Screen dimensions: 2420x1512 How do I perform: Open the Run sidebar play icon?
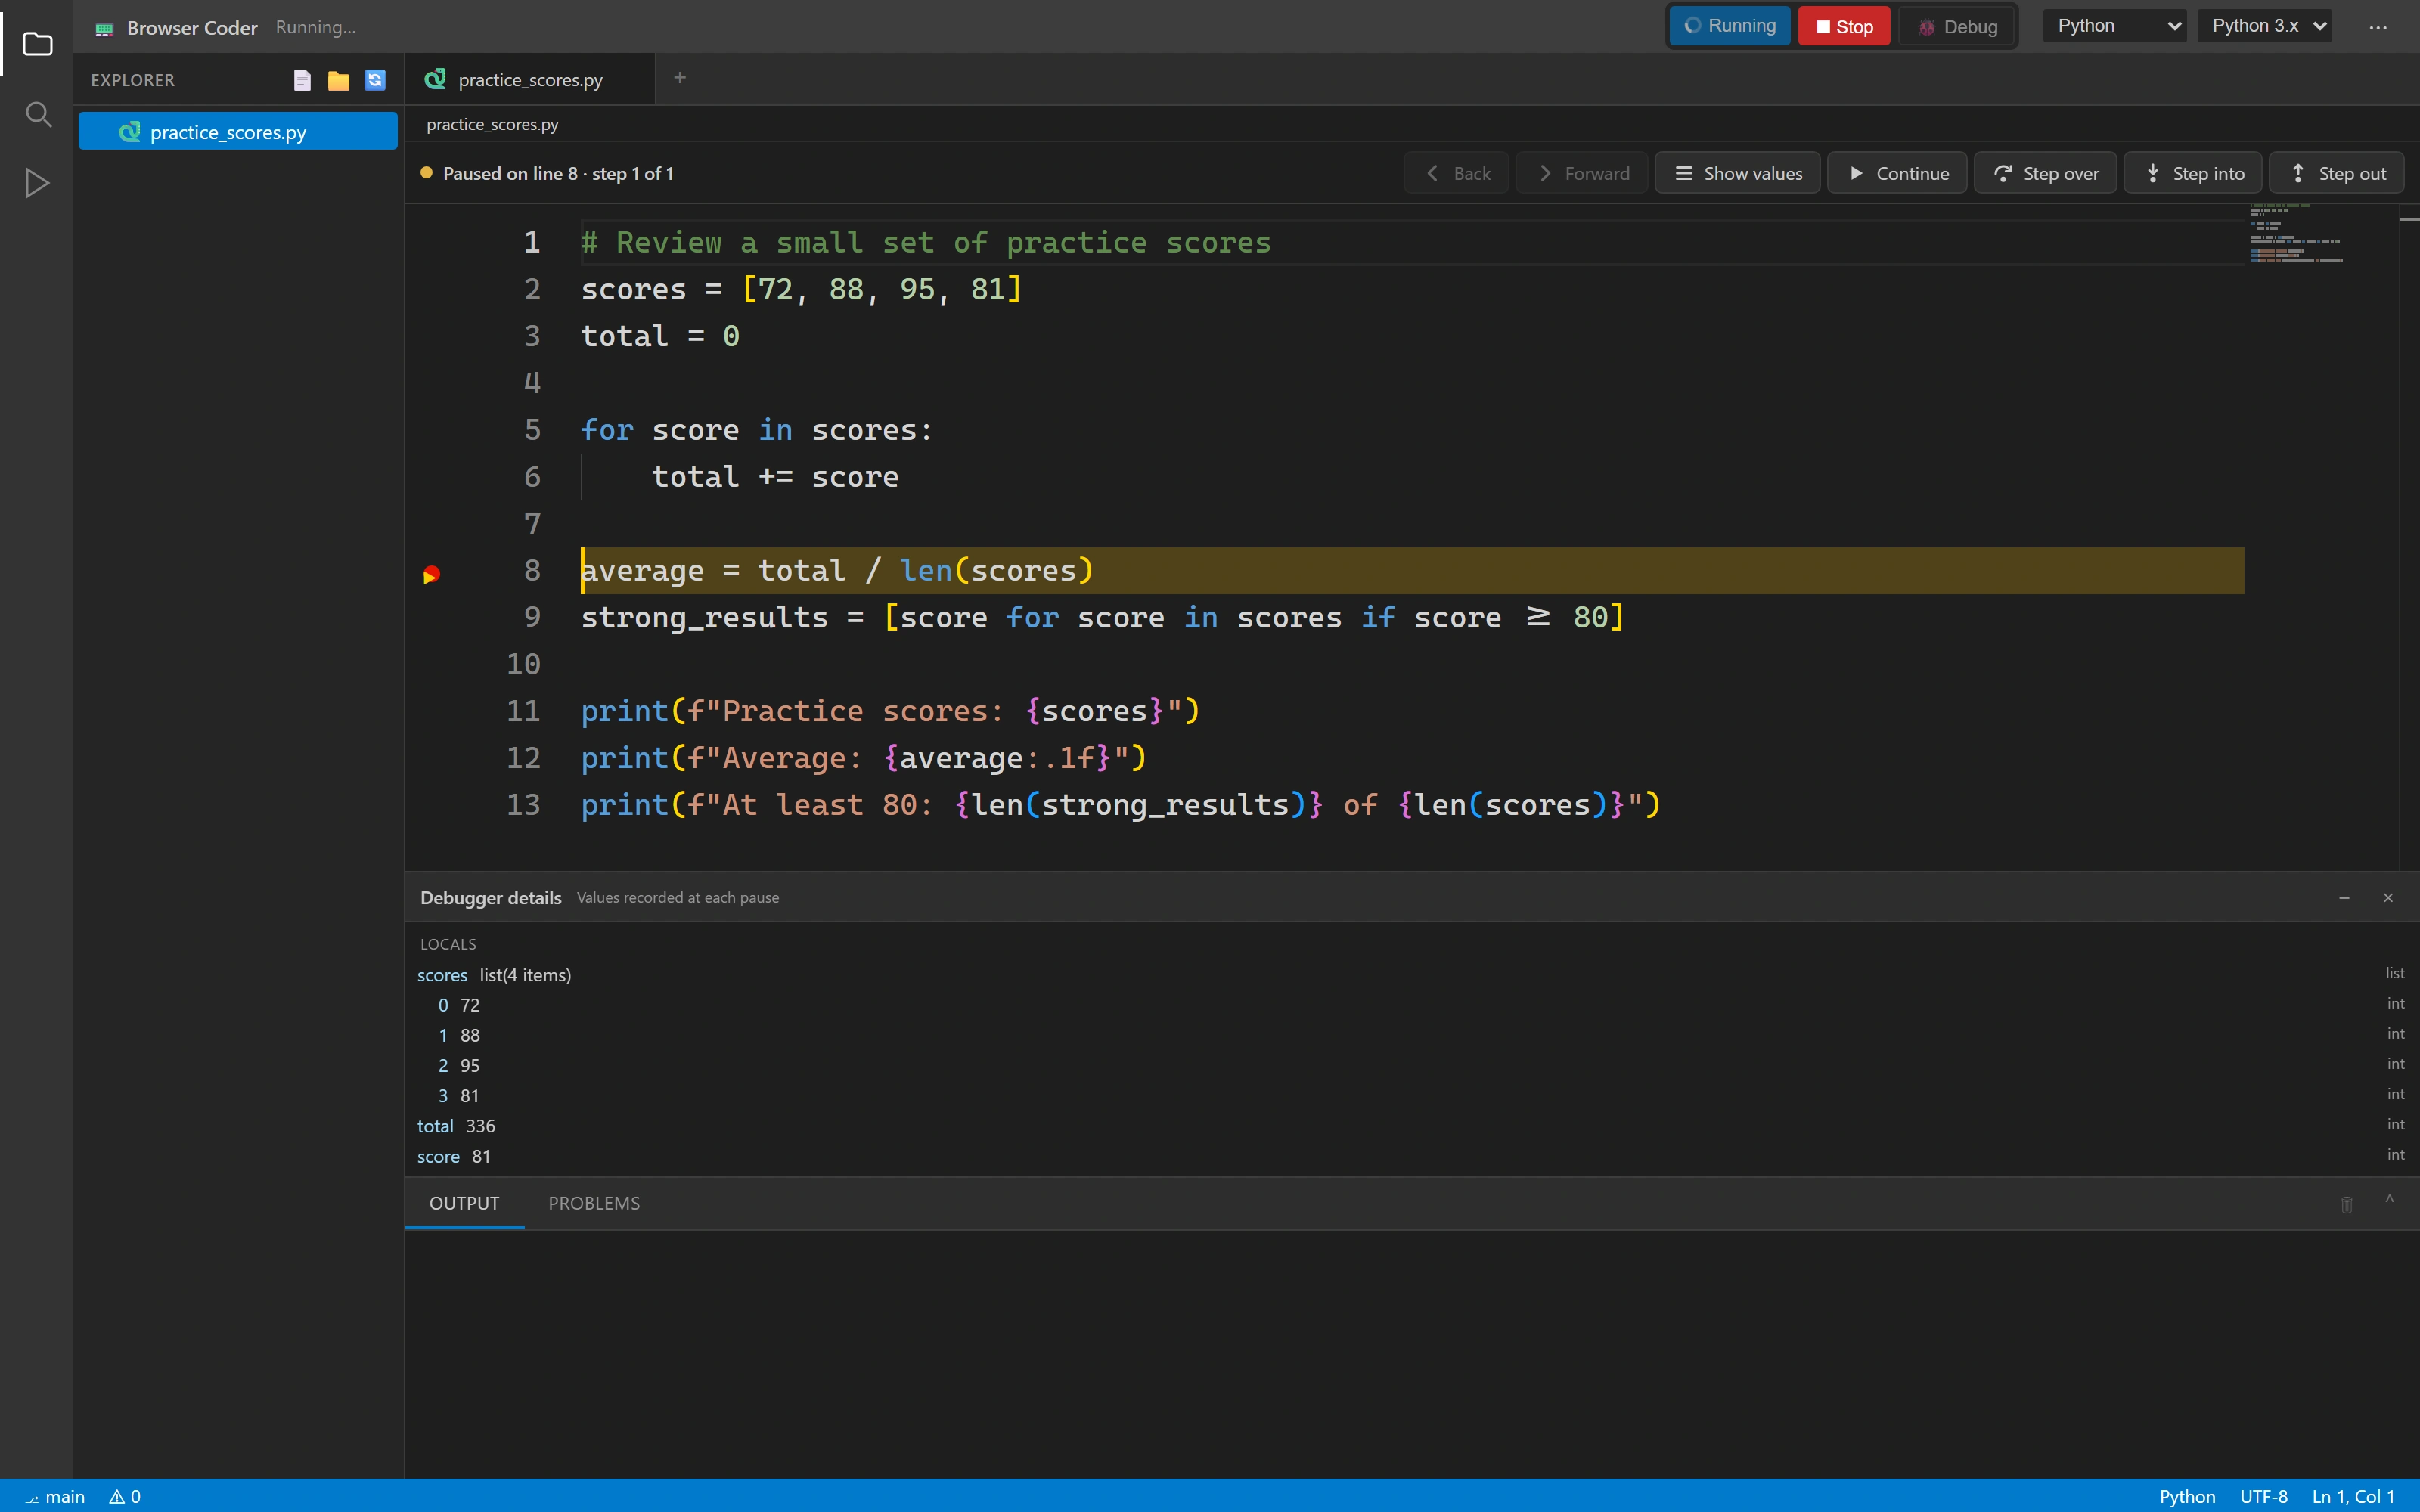click(x=37, y=183)
